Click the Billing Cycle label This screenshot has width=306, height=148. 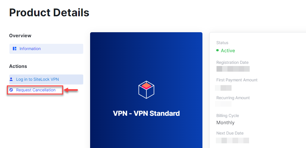pos(227,116)
